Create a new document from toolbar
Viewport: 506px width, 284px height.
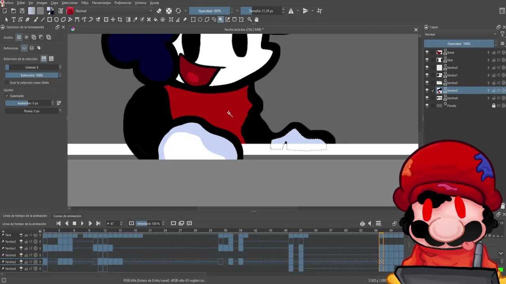tap(5, 11)
